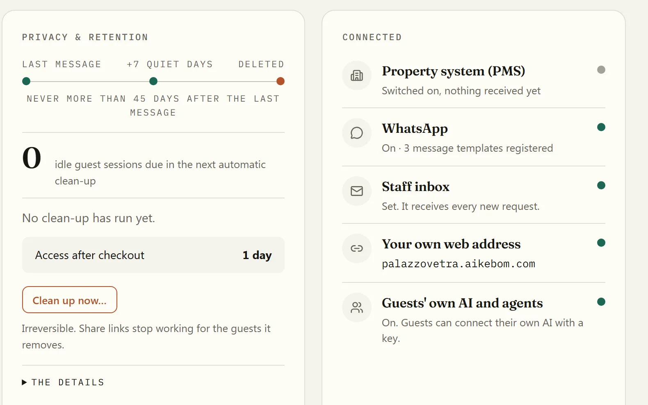The height and width of the screenshot is (405, 648).
Task: Click '3 message templates registered' text
Action: pyautogui.click(x=478, y=148)
